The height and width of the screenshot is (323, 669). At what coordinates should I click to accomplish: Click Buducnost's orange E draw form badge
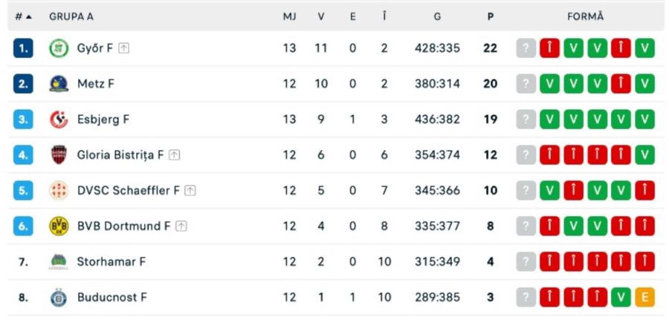(x=644, y=297)
